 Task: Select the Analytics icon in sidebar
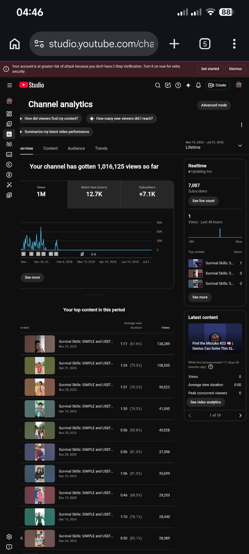9,134
